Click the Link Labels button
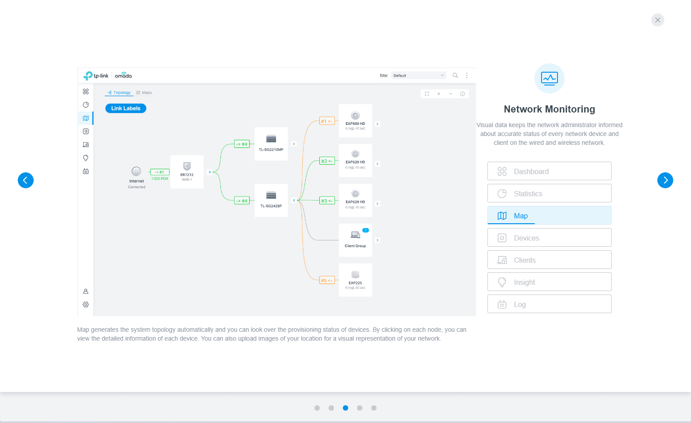Image resolution: width=691 pixels, height=423 pixels. pos(126,109)
